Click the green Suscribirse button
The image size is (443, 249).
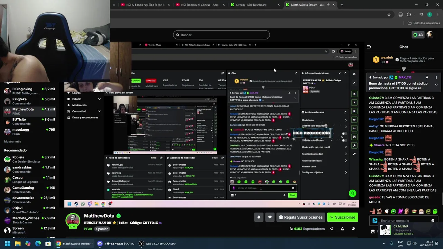pos(342,217)
